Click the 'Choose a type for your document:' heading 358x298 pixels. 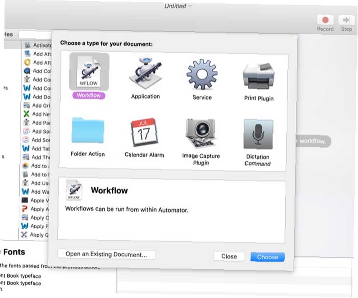coord(106,43)
